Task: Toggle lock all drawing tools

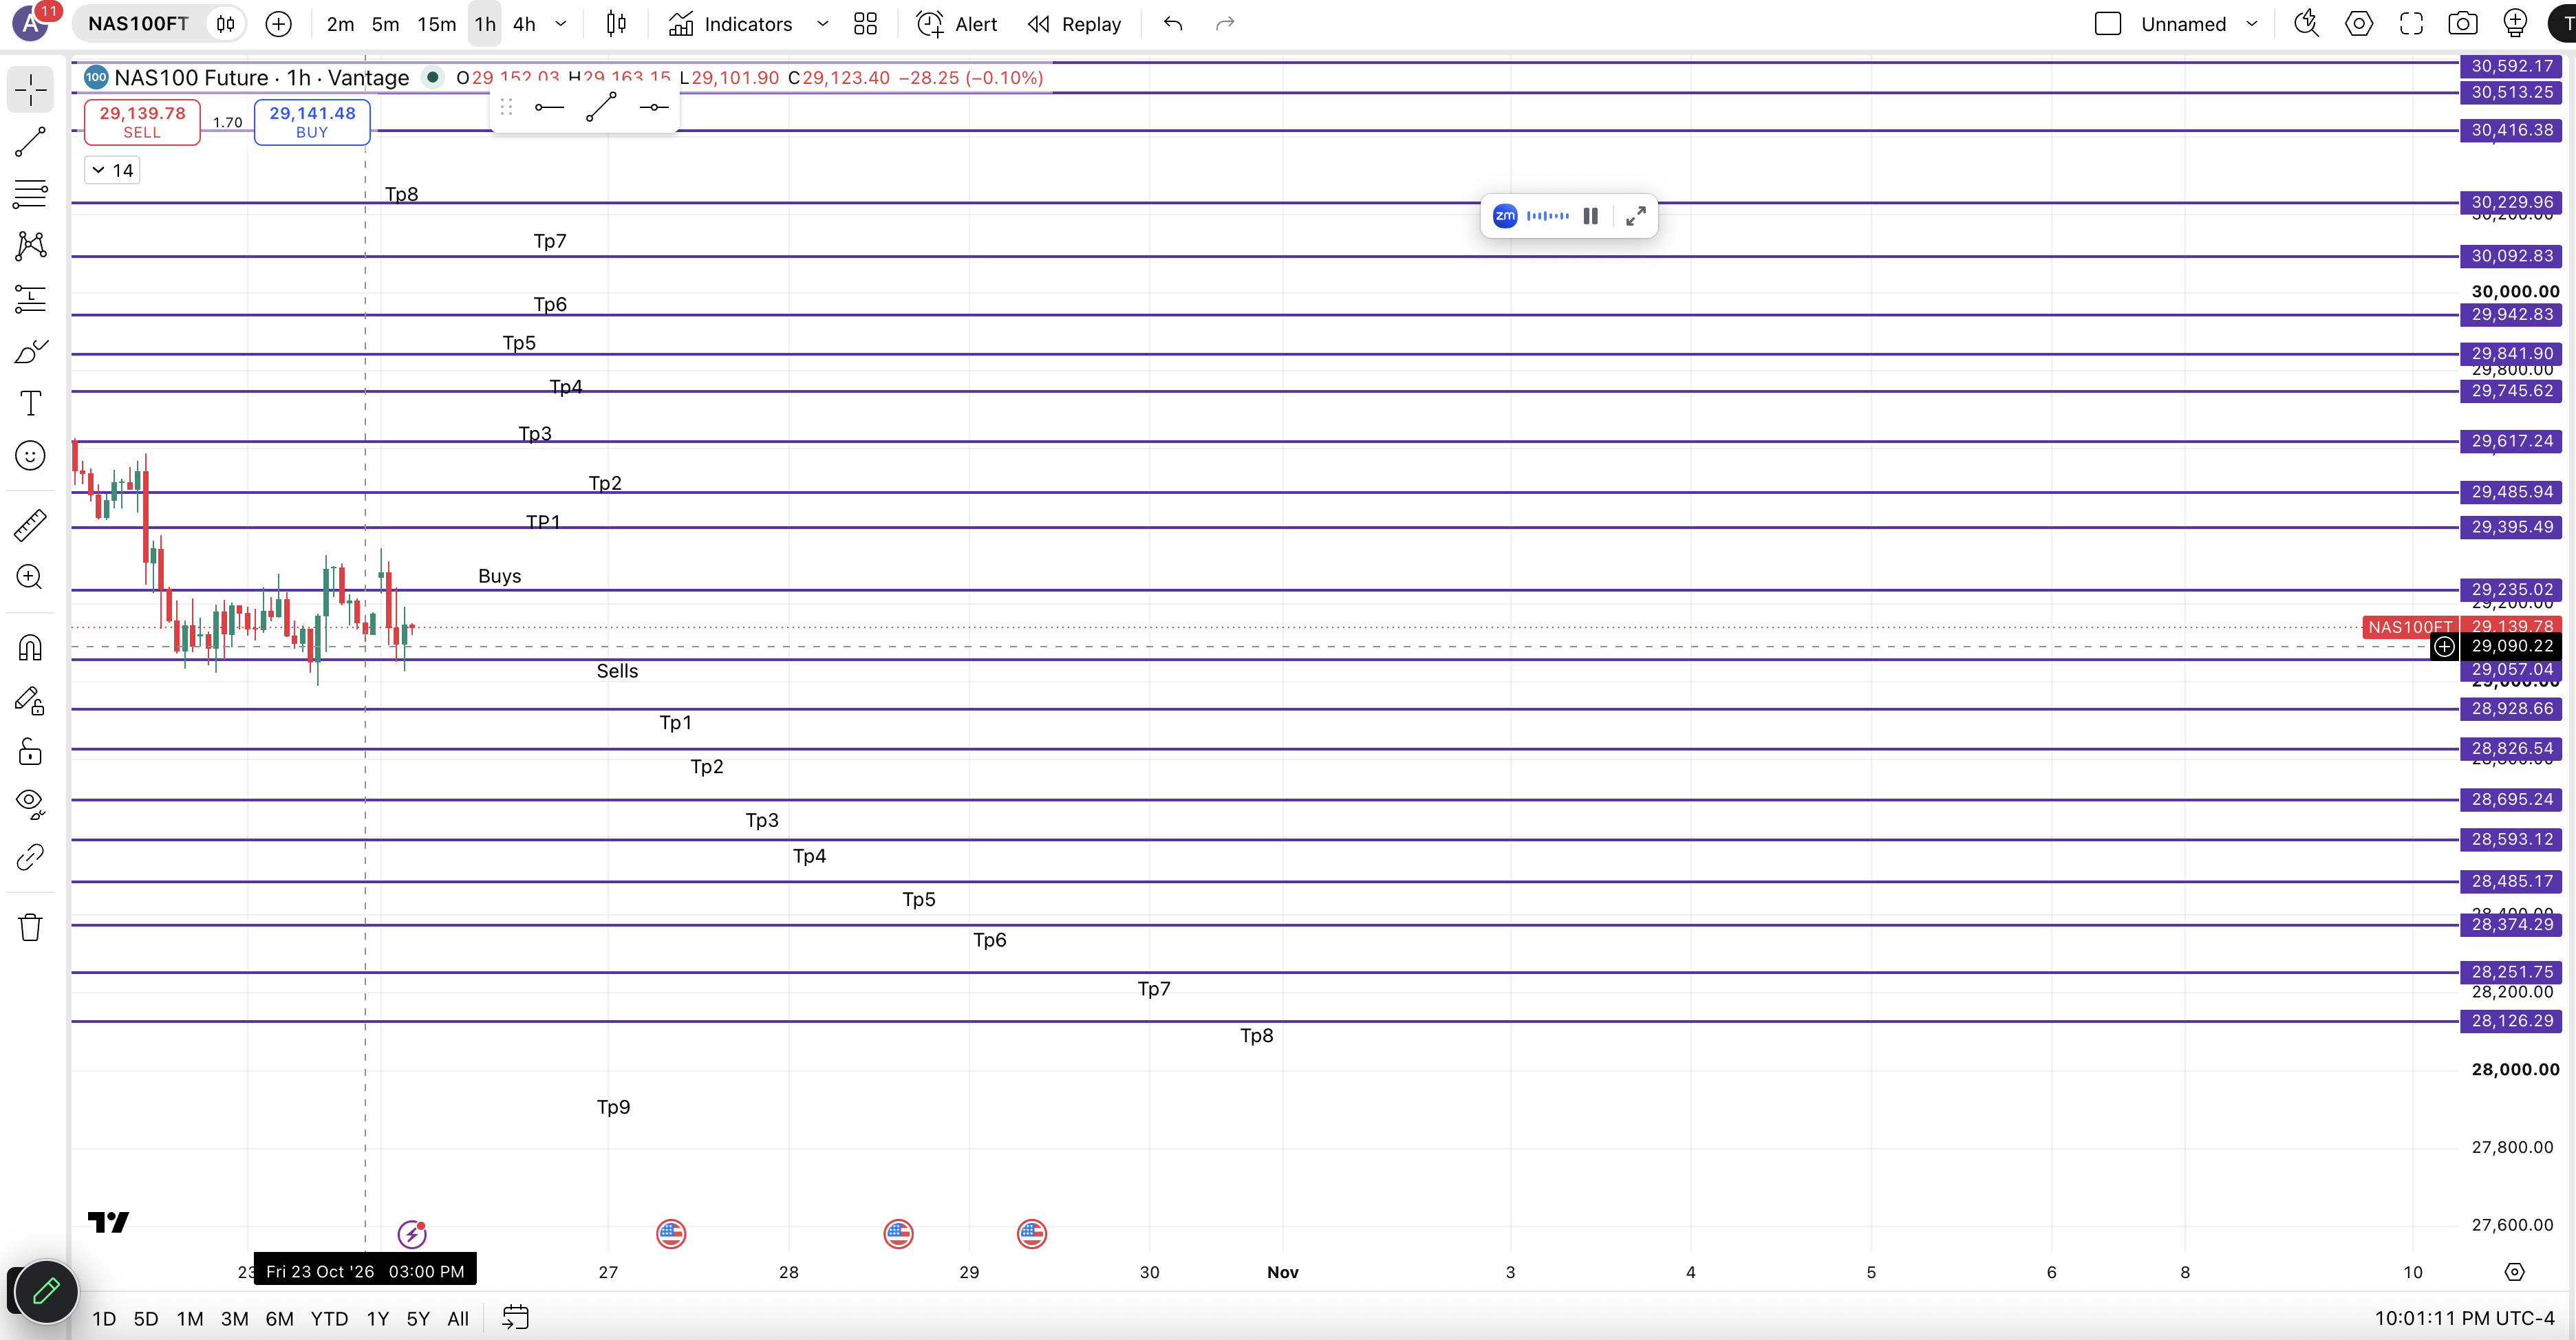Action: point(30,752)
